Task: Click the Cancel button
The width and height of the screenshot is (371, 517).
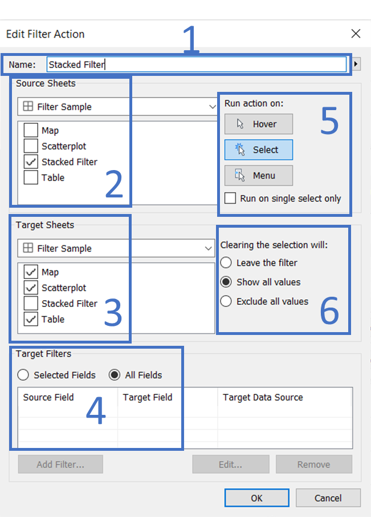Action: point(328,498)
